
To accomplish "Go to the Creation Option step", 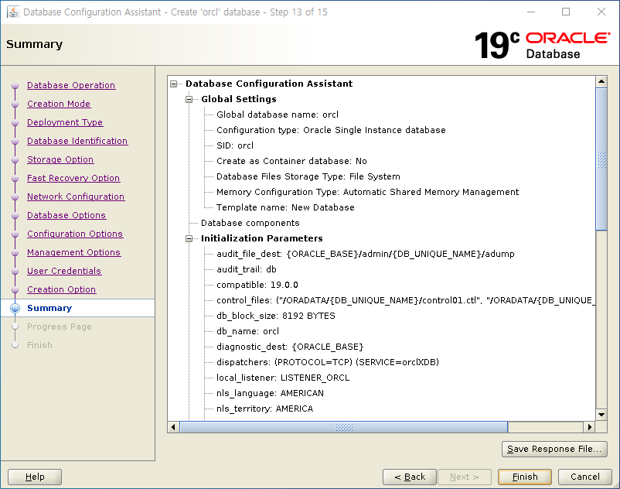I will (62, 289).
